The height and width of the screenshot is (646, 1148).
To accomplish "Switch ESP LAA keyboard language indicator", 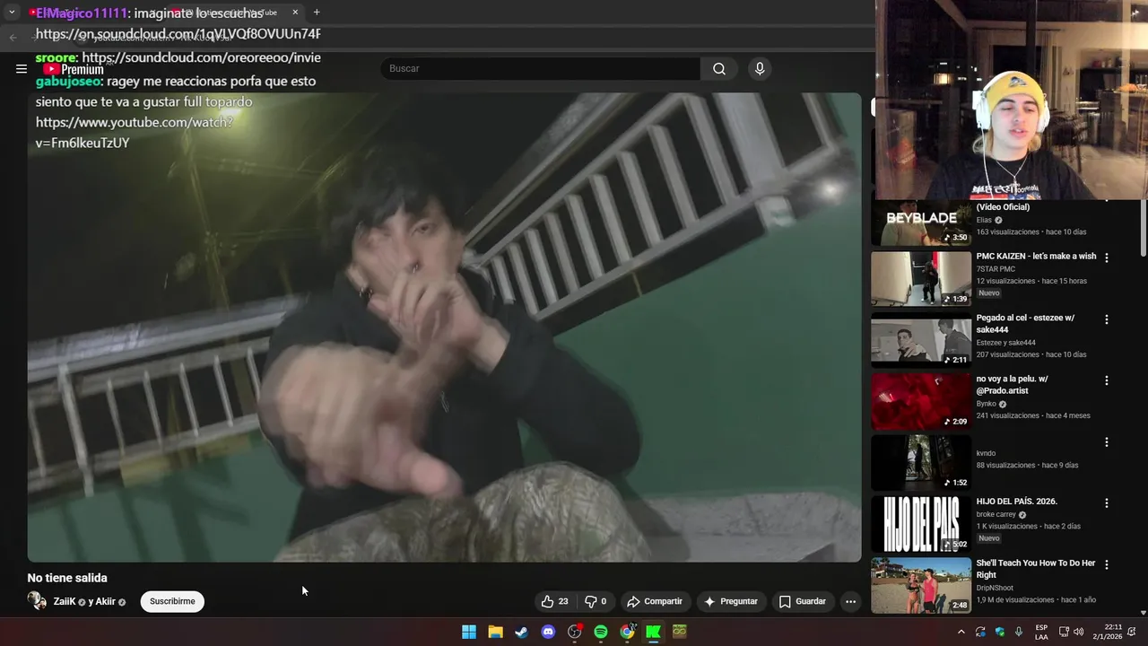I will click(x=1041, y=632).
